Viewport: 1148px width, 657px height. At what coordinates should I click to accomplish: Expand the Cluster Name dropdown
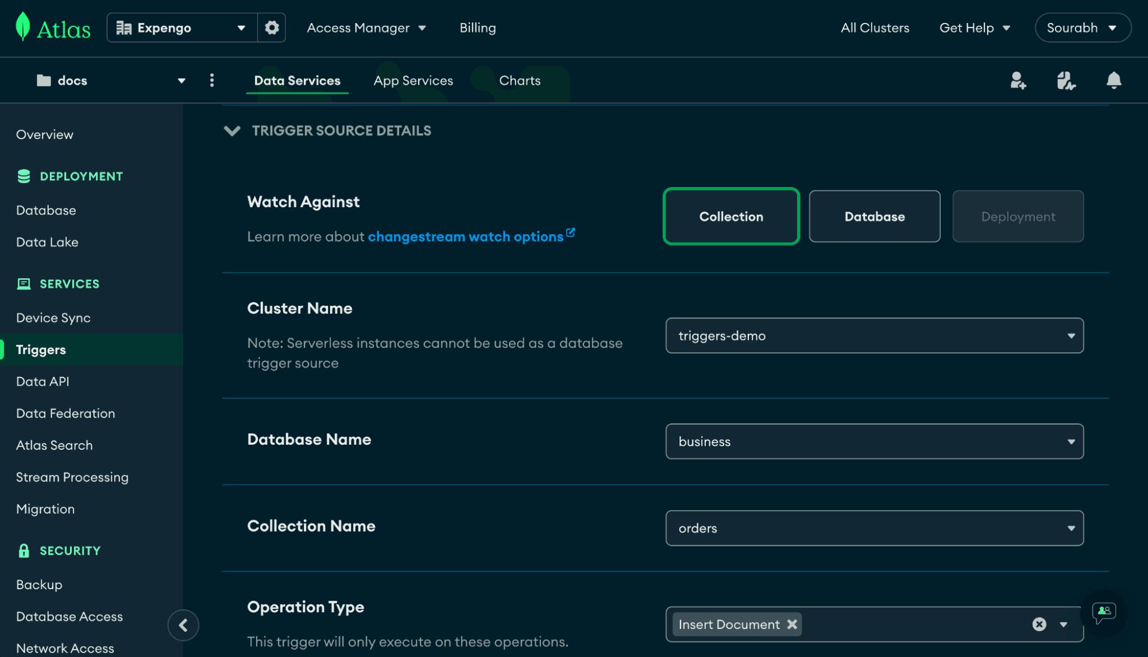point(1070,335)
